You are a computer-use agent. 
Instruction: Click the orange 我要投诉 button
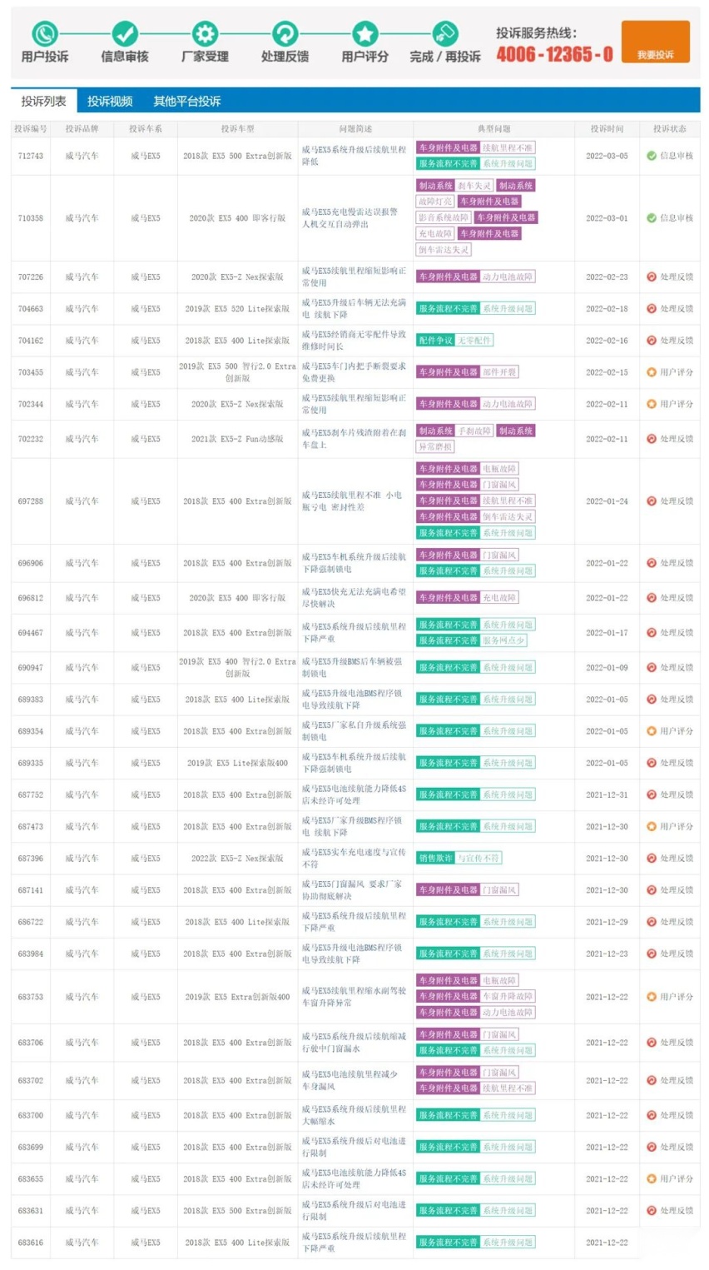click(656, 42)
